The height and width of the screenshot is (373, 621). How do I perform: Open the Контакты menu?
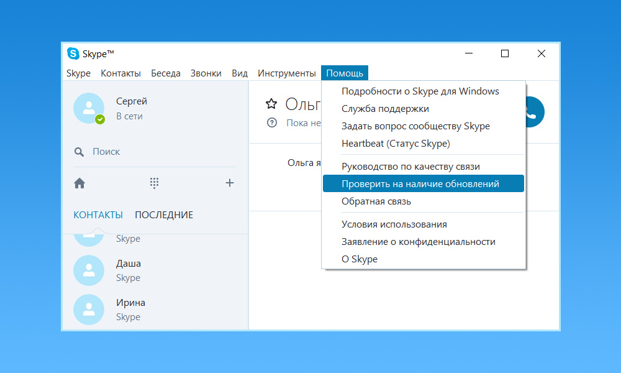[121, 73]
